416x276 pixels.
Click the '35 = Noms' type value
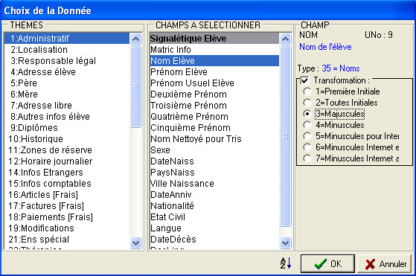tap(341, 68)
